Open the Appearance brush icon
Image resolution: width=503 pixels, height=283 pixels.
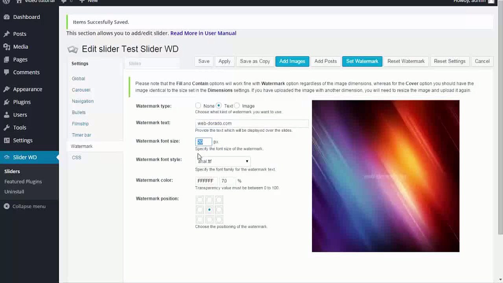tap(7, 89)
